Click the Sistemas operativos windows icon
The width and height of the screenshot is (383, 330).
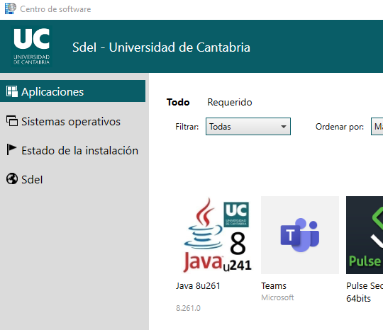pyautogui.click(x=12, y=121)
